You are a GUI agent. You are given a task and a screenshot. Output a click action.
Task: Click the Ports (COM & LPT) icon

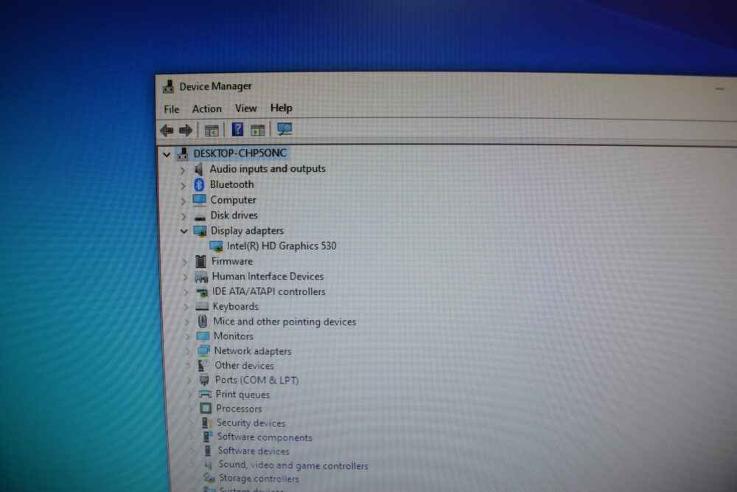click(x=204, y=380)
